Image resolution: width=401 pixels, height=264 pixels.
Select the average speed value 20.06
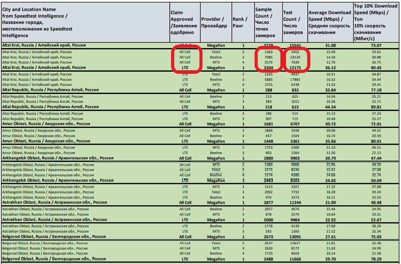click(x=330, y=131)
